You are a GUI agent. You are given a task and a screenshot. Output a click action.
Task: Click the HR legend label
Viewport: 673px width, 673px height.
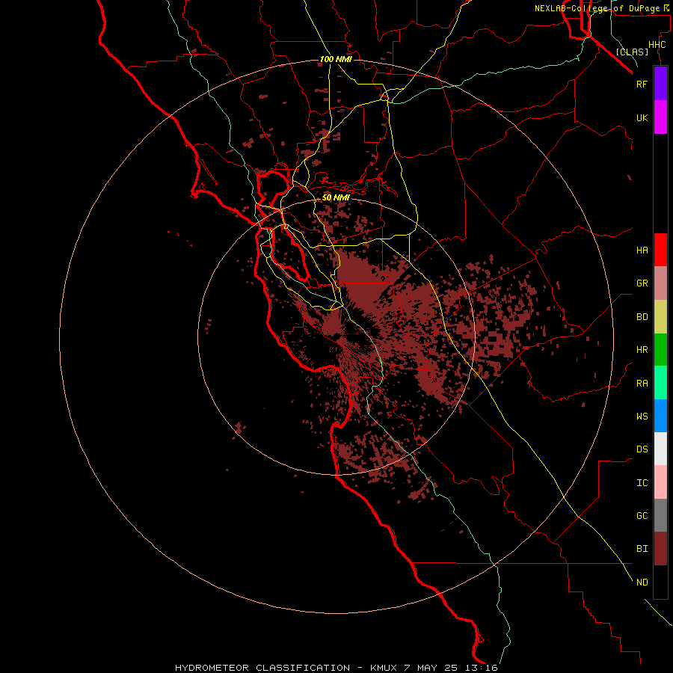coord(642,350)
